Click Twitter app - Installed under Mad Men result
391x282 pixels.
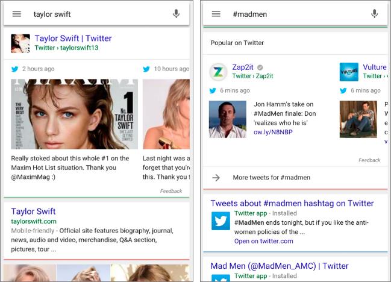click(x=265, y=276)
